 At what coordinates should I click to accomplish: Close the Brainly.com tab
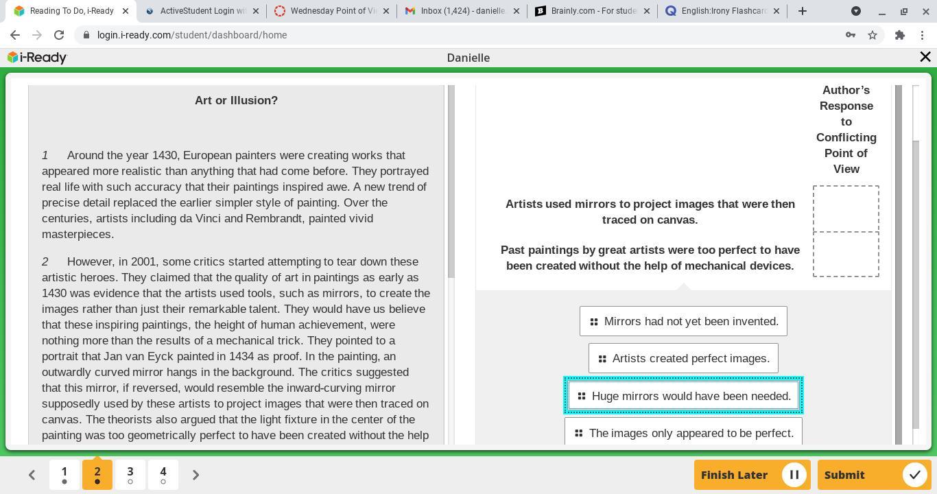click(x=646, y=11)
